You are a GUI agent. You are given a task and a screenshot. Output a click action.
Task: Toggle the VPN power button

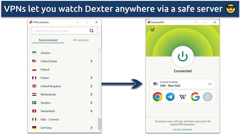pos(183,56)
